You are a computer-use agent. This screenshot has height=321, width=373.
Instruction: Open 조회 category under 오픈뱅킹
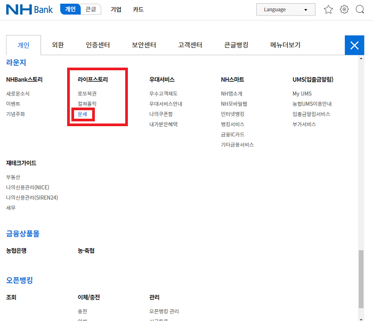point(11,297)
